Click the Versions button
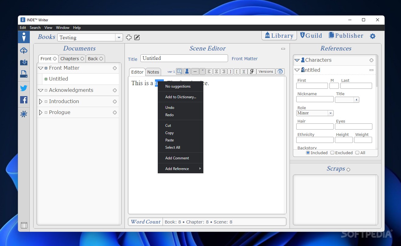 point(266,71)
